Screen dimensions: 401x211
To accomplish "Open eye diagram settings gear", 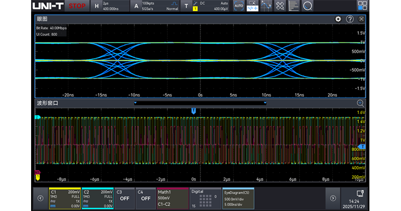I will (338, 19).
